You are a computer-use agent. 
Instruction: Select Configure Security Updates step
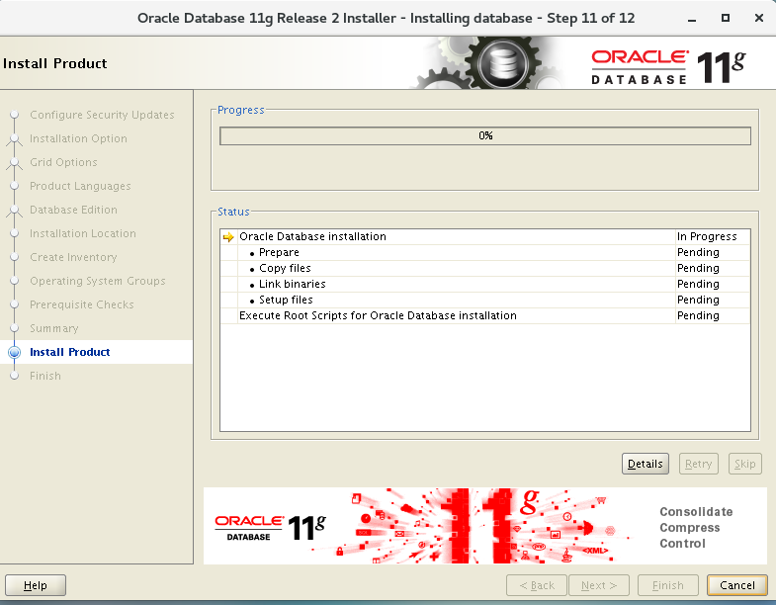click(x=102, y=115)
